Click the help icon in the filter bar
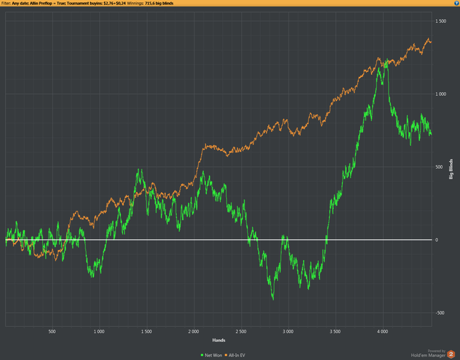Image resolution: width=460 pixels, height=360 pixels. (457, 3)
